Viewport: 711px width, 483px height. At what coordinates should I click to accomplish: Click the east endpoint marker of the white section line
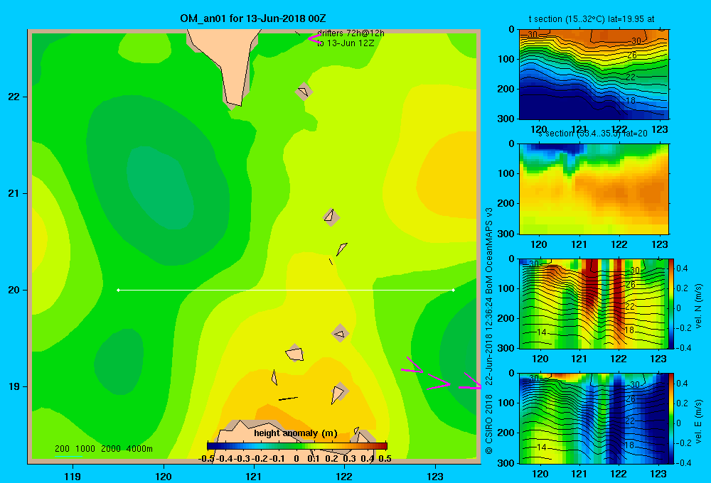[x=454, y=290]
